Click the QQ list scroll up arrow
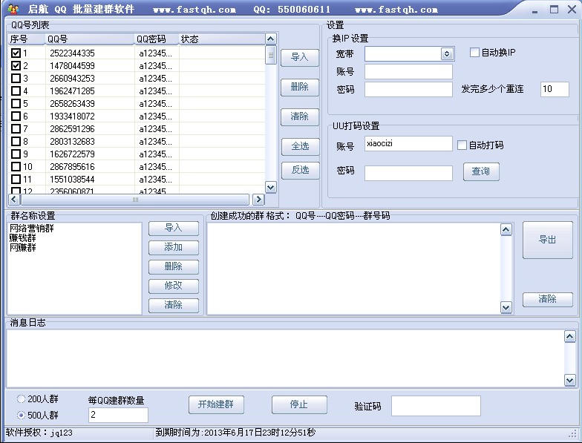 [270, 39]
